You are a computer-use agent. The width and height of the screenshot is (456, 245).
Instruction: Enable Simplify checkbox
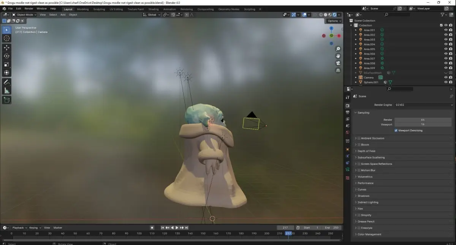(x=359, y=215)
